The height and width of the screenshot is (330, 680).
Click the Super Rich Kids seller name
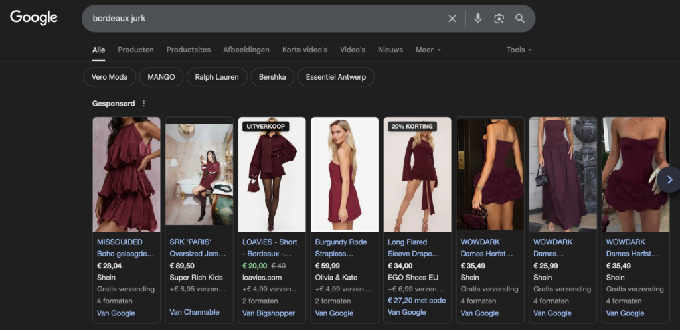(x=196, y=277)
